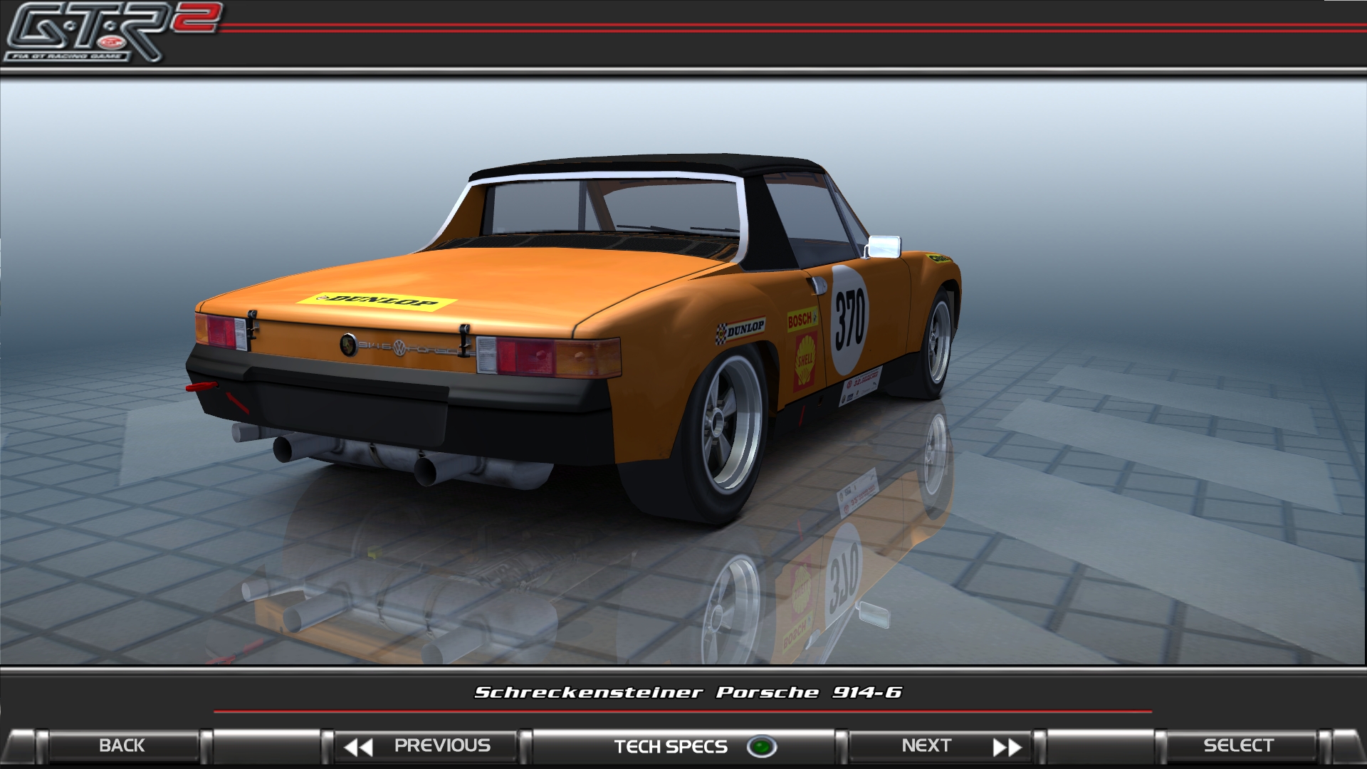The width and height of the screenshot is (1367, 769).
Task: Click the GTR2 logo
Action: click(112, 32)
